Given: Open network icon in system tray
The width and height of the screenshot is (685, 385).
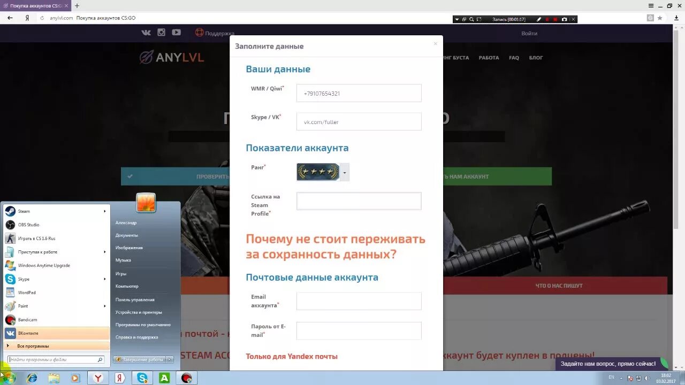Looking at the screenshot, I should (638, 378).
